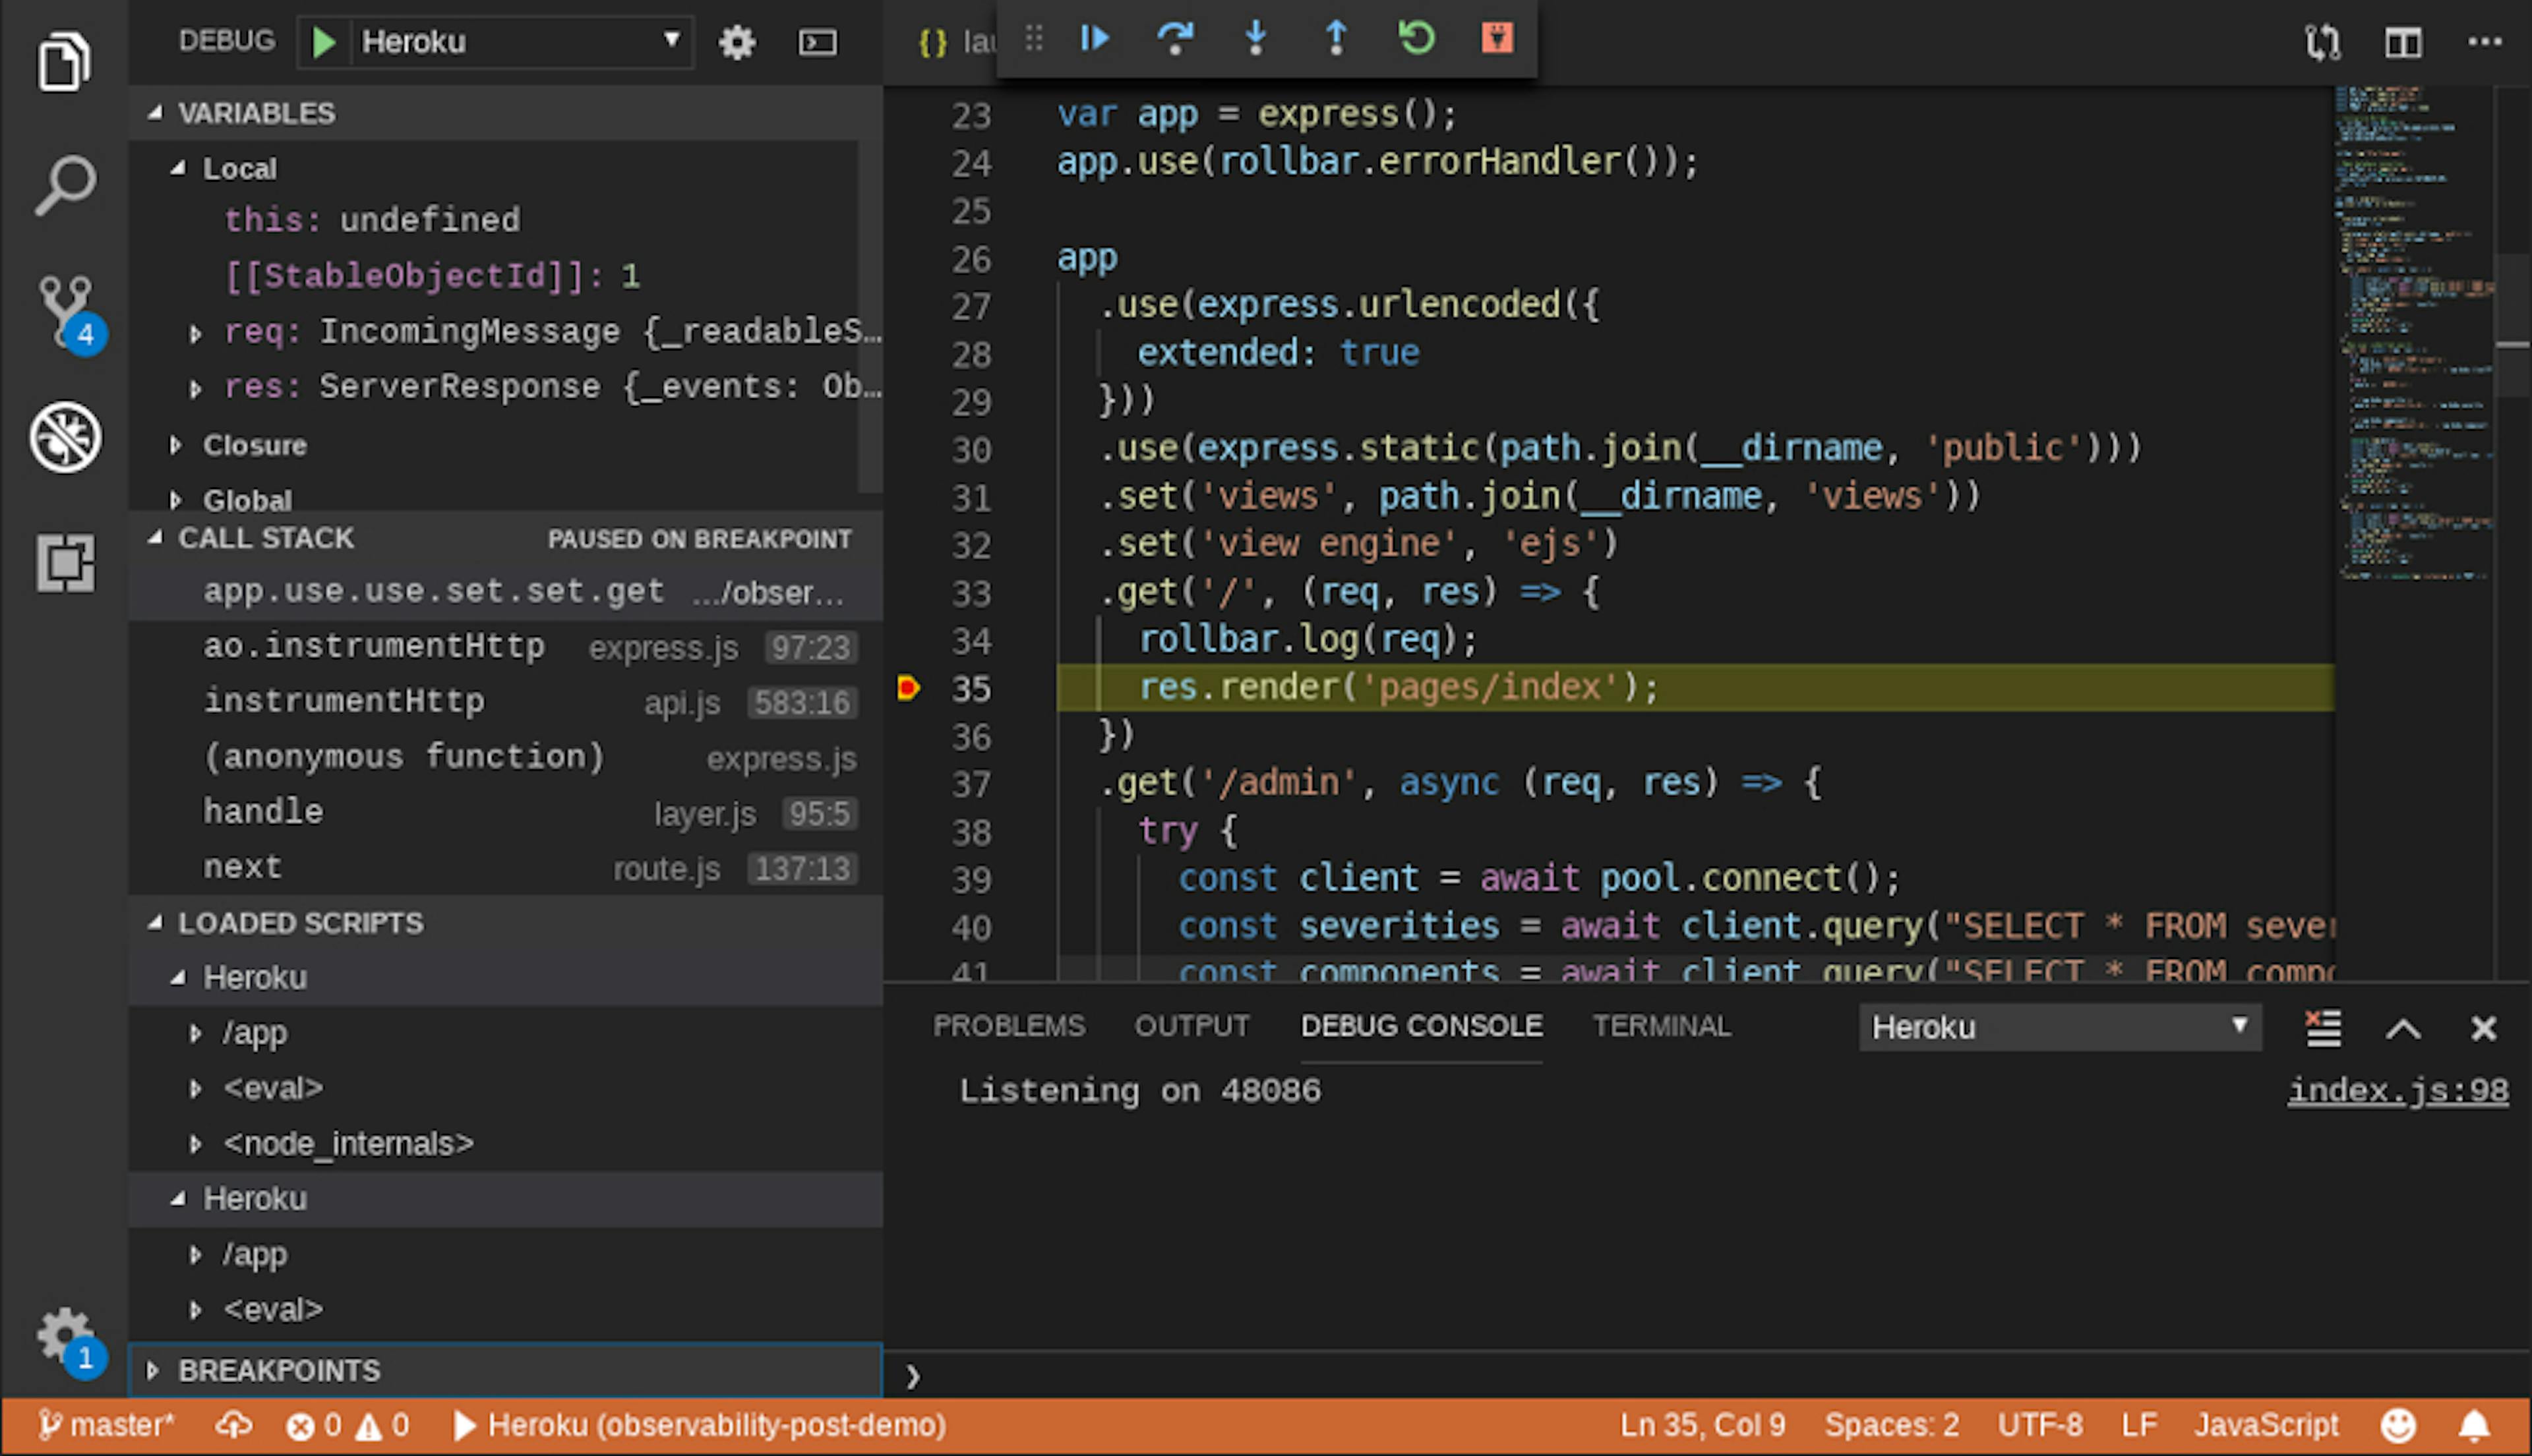Select next route.js stack frame
Viewport: 2532px width, 1456px height.
(505, 868)
